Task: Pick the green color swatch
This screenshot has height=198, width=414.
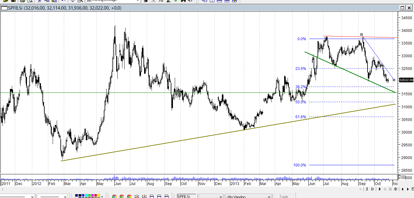Action: [x=89, y=195]
